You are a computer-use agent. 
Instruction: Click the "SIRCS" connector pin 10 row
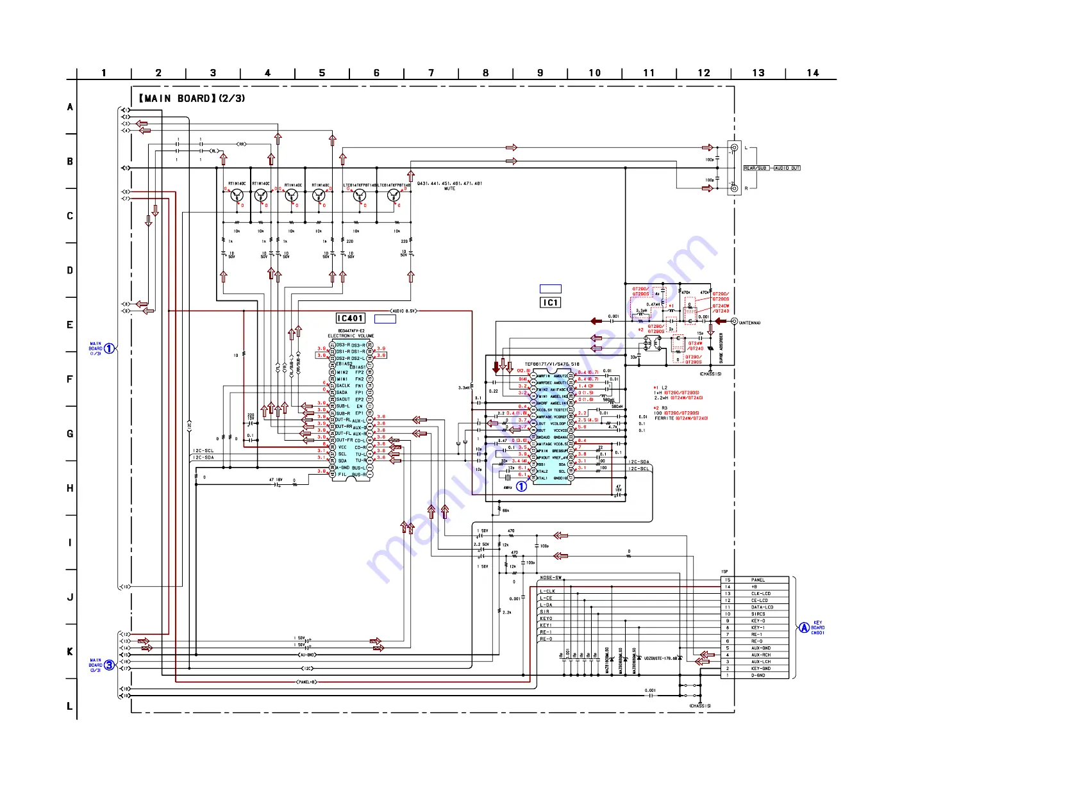(x=755, y=614)
